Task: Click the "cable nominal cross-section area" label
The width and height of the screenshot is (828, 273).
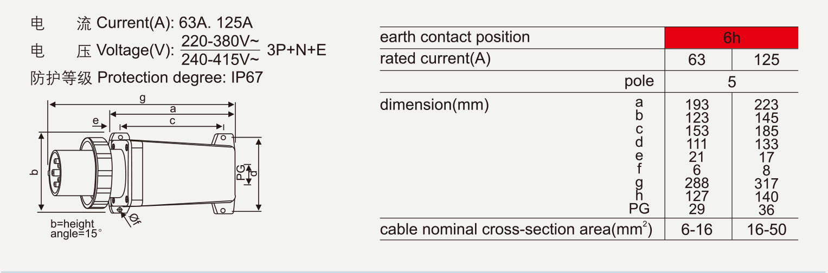Action: point(516,230)
